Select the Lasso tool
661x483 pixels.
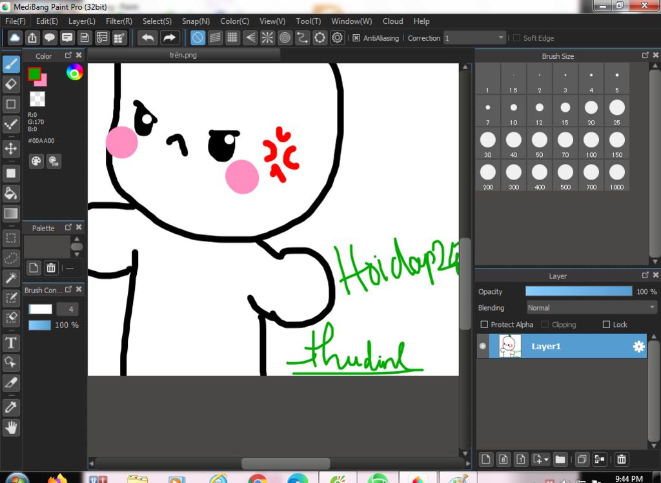tap(12, 258)
